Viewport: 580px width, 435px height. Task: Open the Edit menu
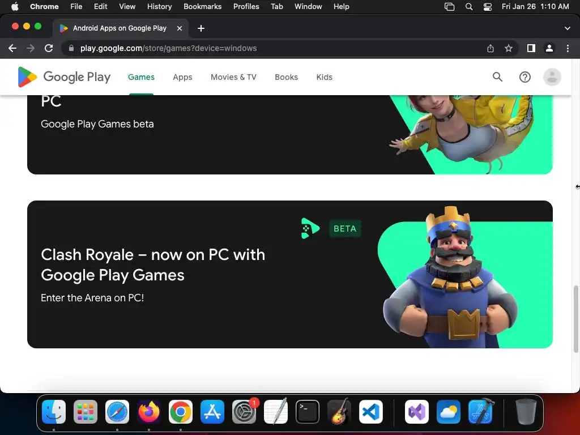point(100,6)
